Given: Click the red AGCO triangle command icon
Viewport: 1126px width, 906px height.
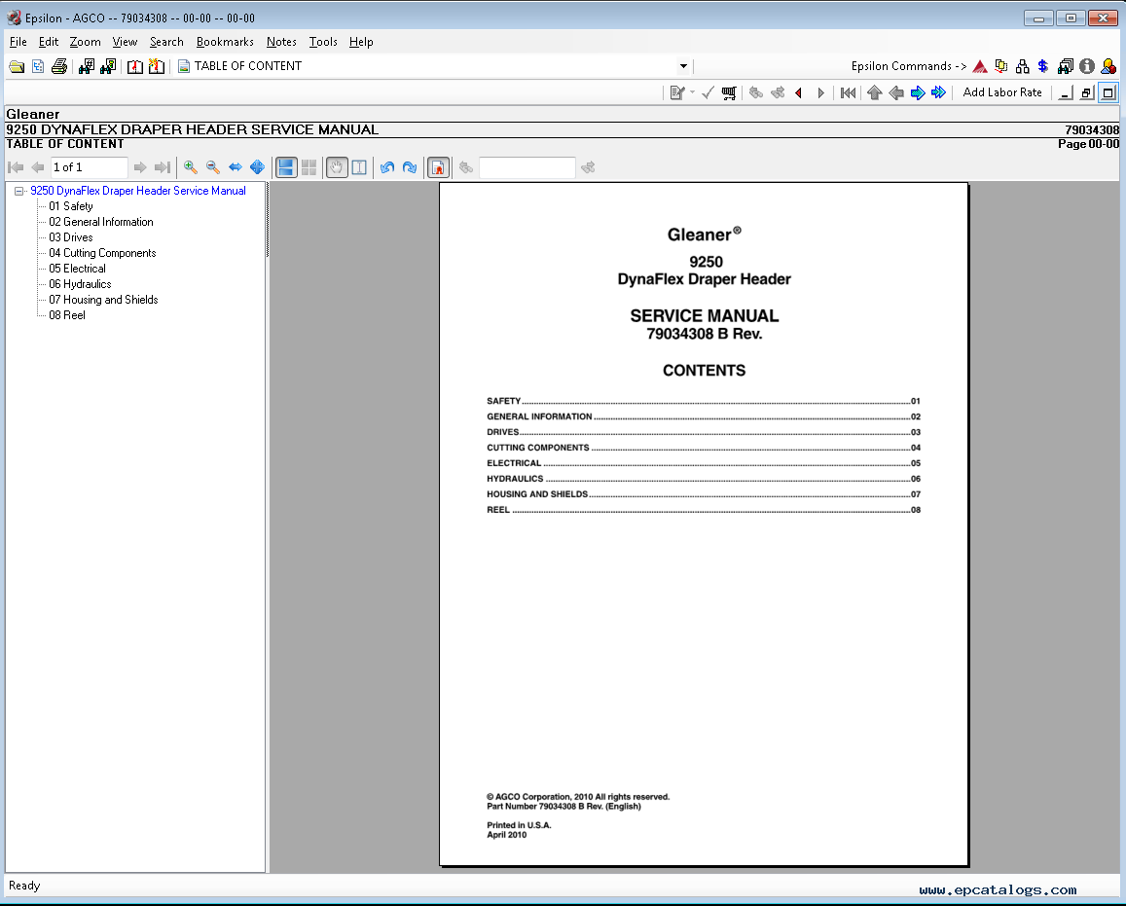Looking at the screenshot, I should pos(980,67).
